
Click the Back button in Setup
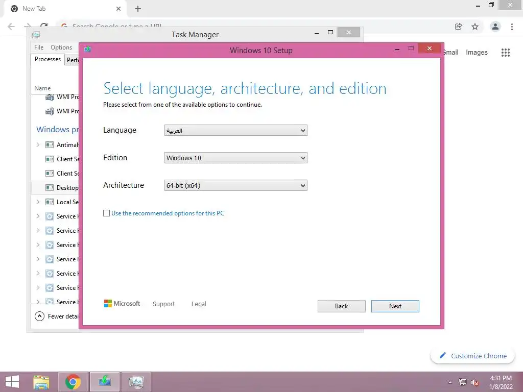click(x=341, y=306)
